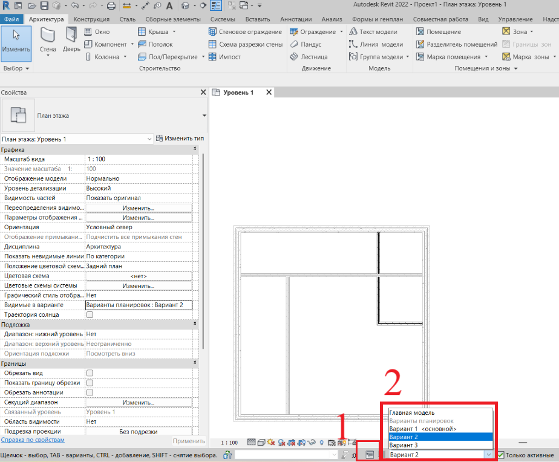Open the default 3D view with the house icon
The width and height of the screenshot is (559, 462).
185,5
